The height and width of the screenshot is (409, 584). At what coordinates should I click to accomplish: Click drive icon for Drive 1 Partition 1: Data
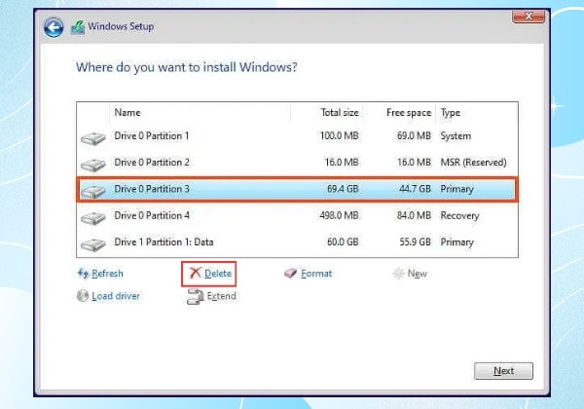[93, 244]
